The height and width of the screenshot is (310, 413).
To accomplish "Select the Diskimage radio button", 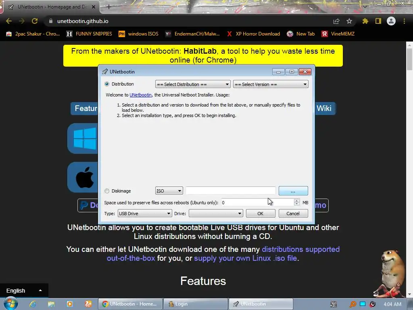I will pos(106,191).
